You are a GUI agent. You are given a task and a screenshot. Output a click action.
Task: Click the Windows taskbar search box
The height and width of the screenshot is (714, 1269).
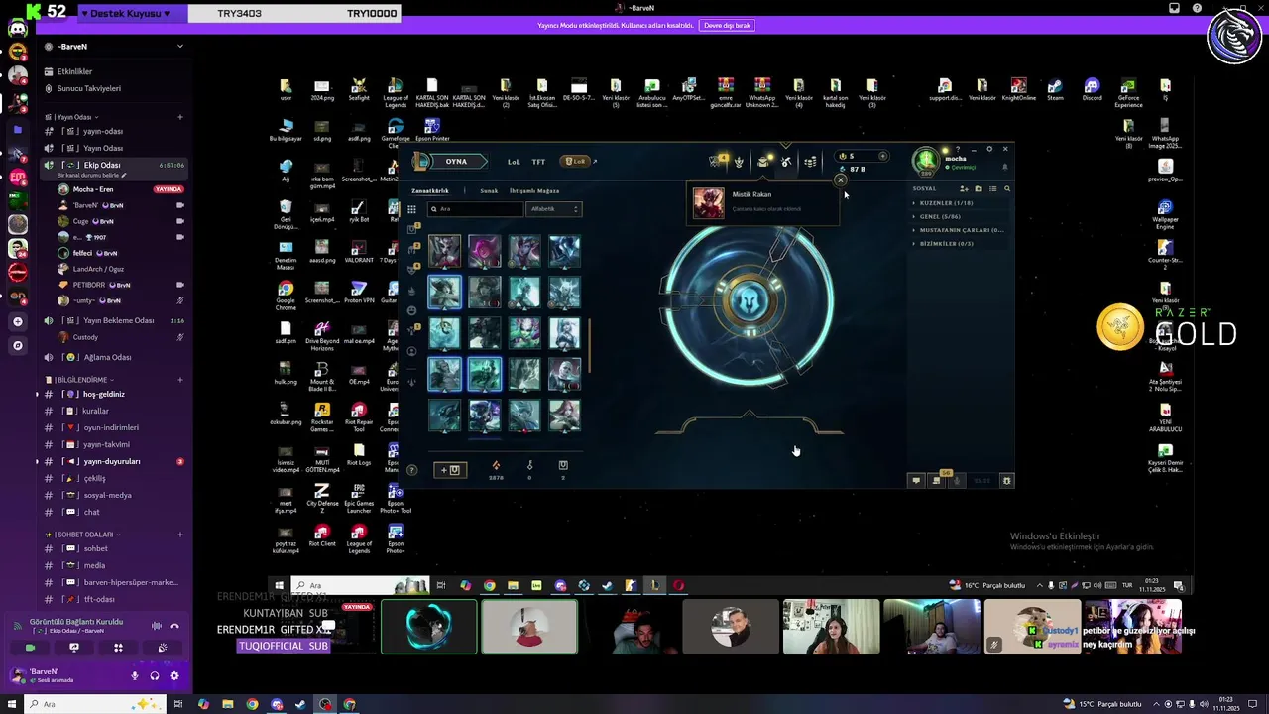coord(94,704)
